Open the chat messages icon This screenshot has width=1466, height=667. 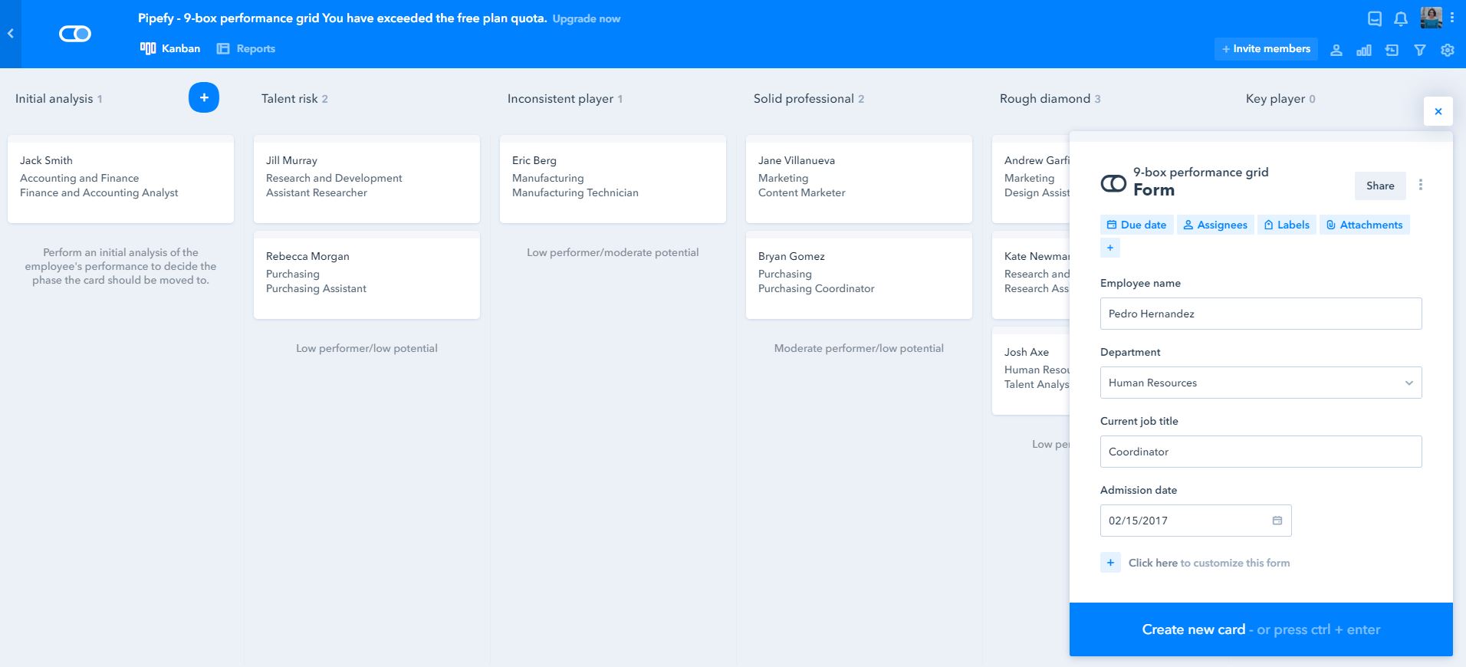pyautogui.click(x=1375, y=19)
